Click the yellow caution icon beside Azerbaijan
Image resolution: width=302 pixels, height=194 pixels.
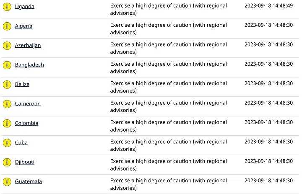click(7, 45)
